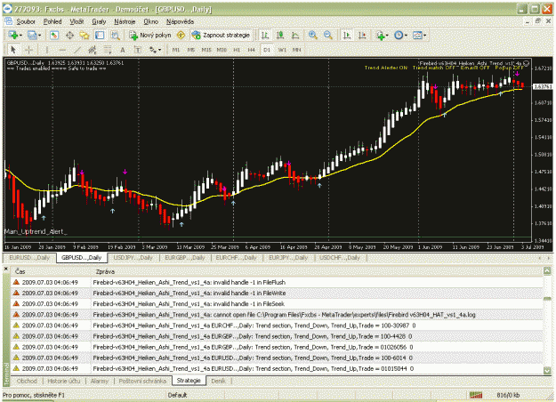Open the indicators list dropdown

click(383, 35)
